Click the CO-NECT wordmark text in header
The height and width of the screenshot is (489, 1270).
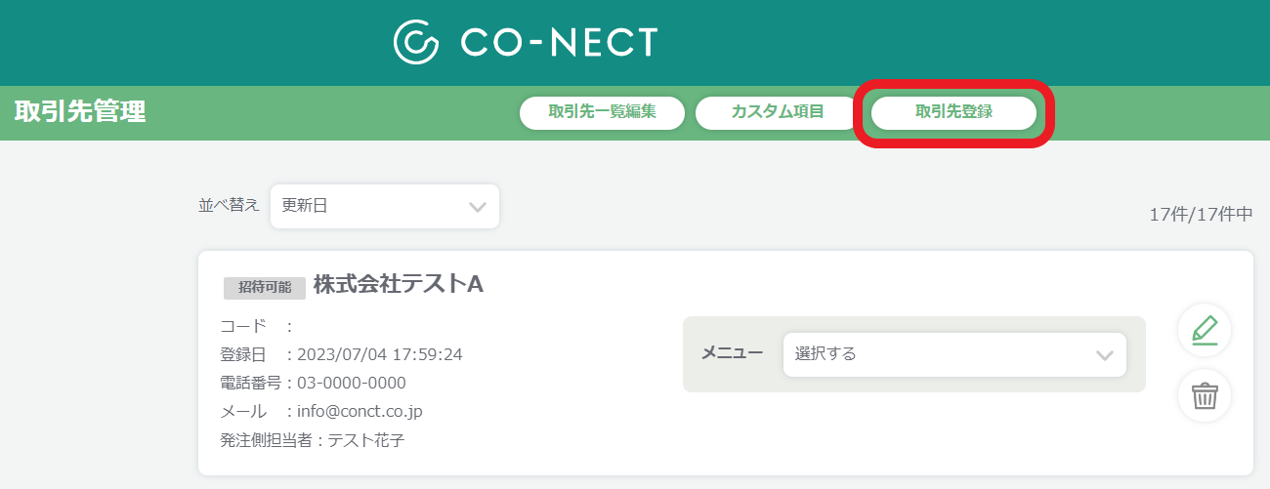[x=559, y=42]
